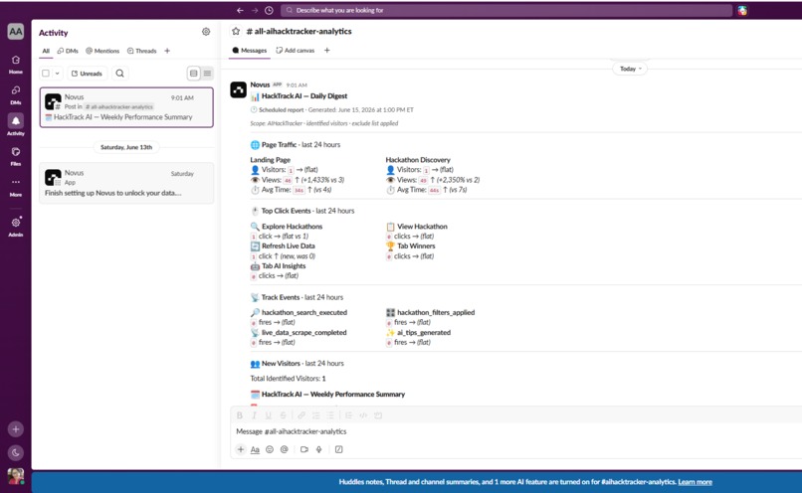802x493 pixels.
Task: Open slash shortcuts icon
Action: pos(338,449)
